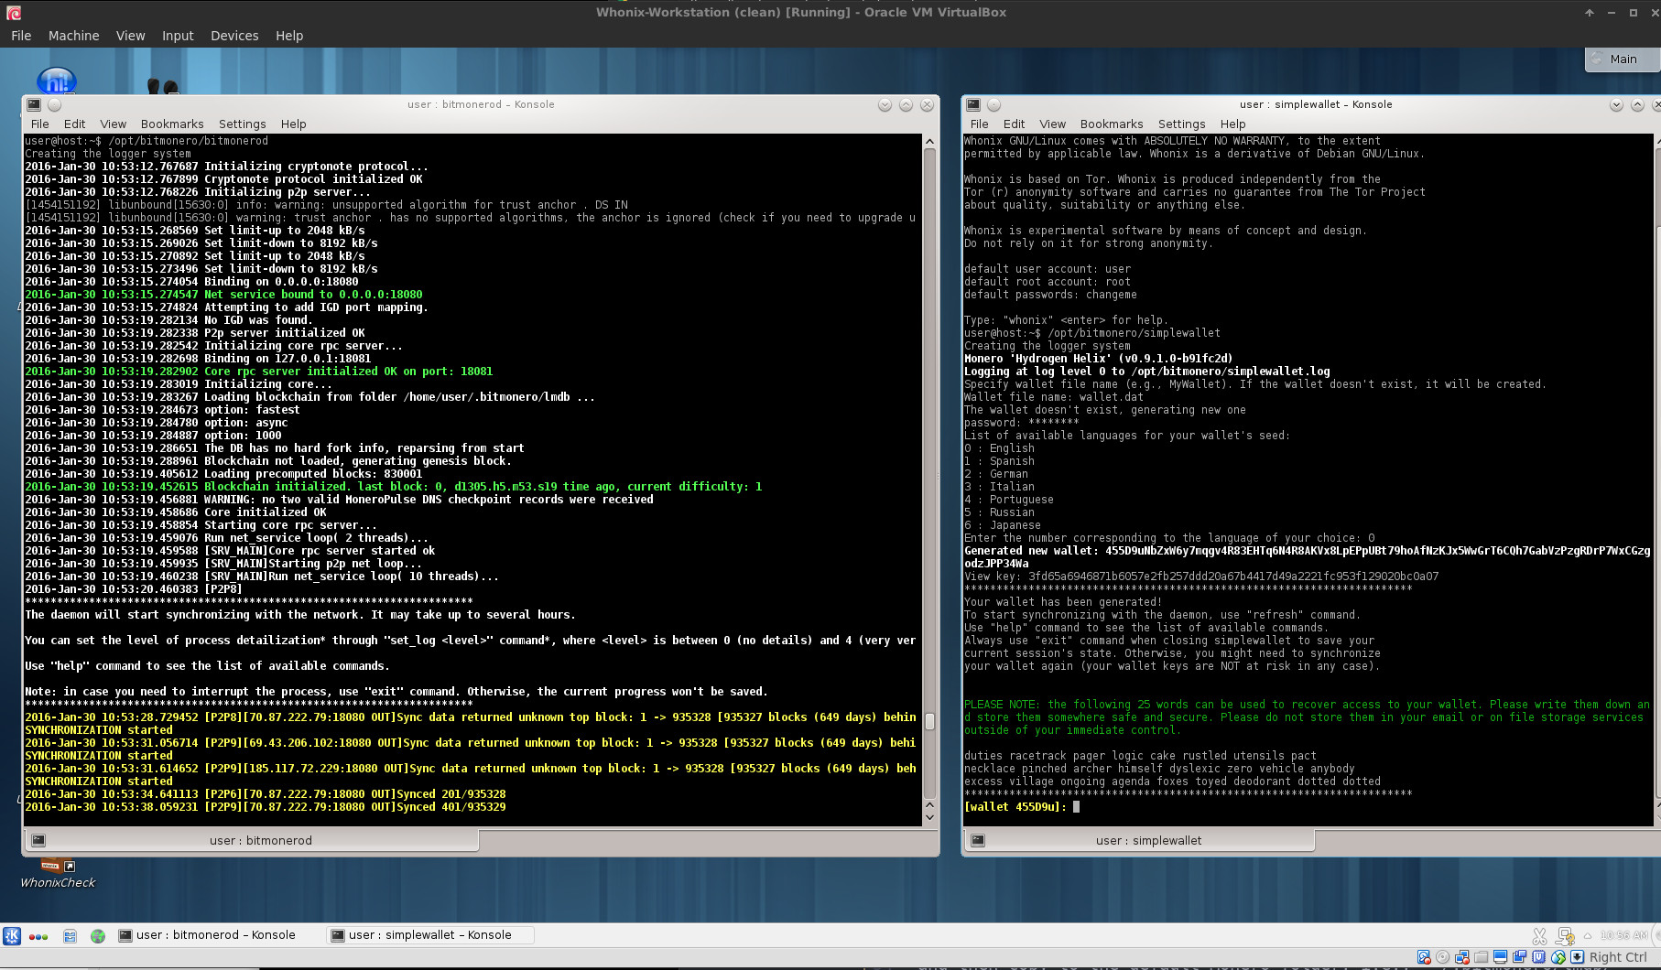
Task: Open Settings menu in simplewallet Konsole
Action: tap(1182, 124)
